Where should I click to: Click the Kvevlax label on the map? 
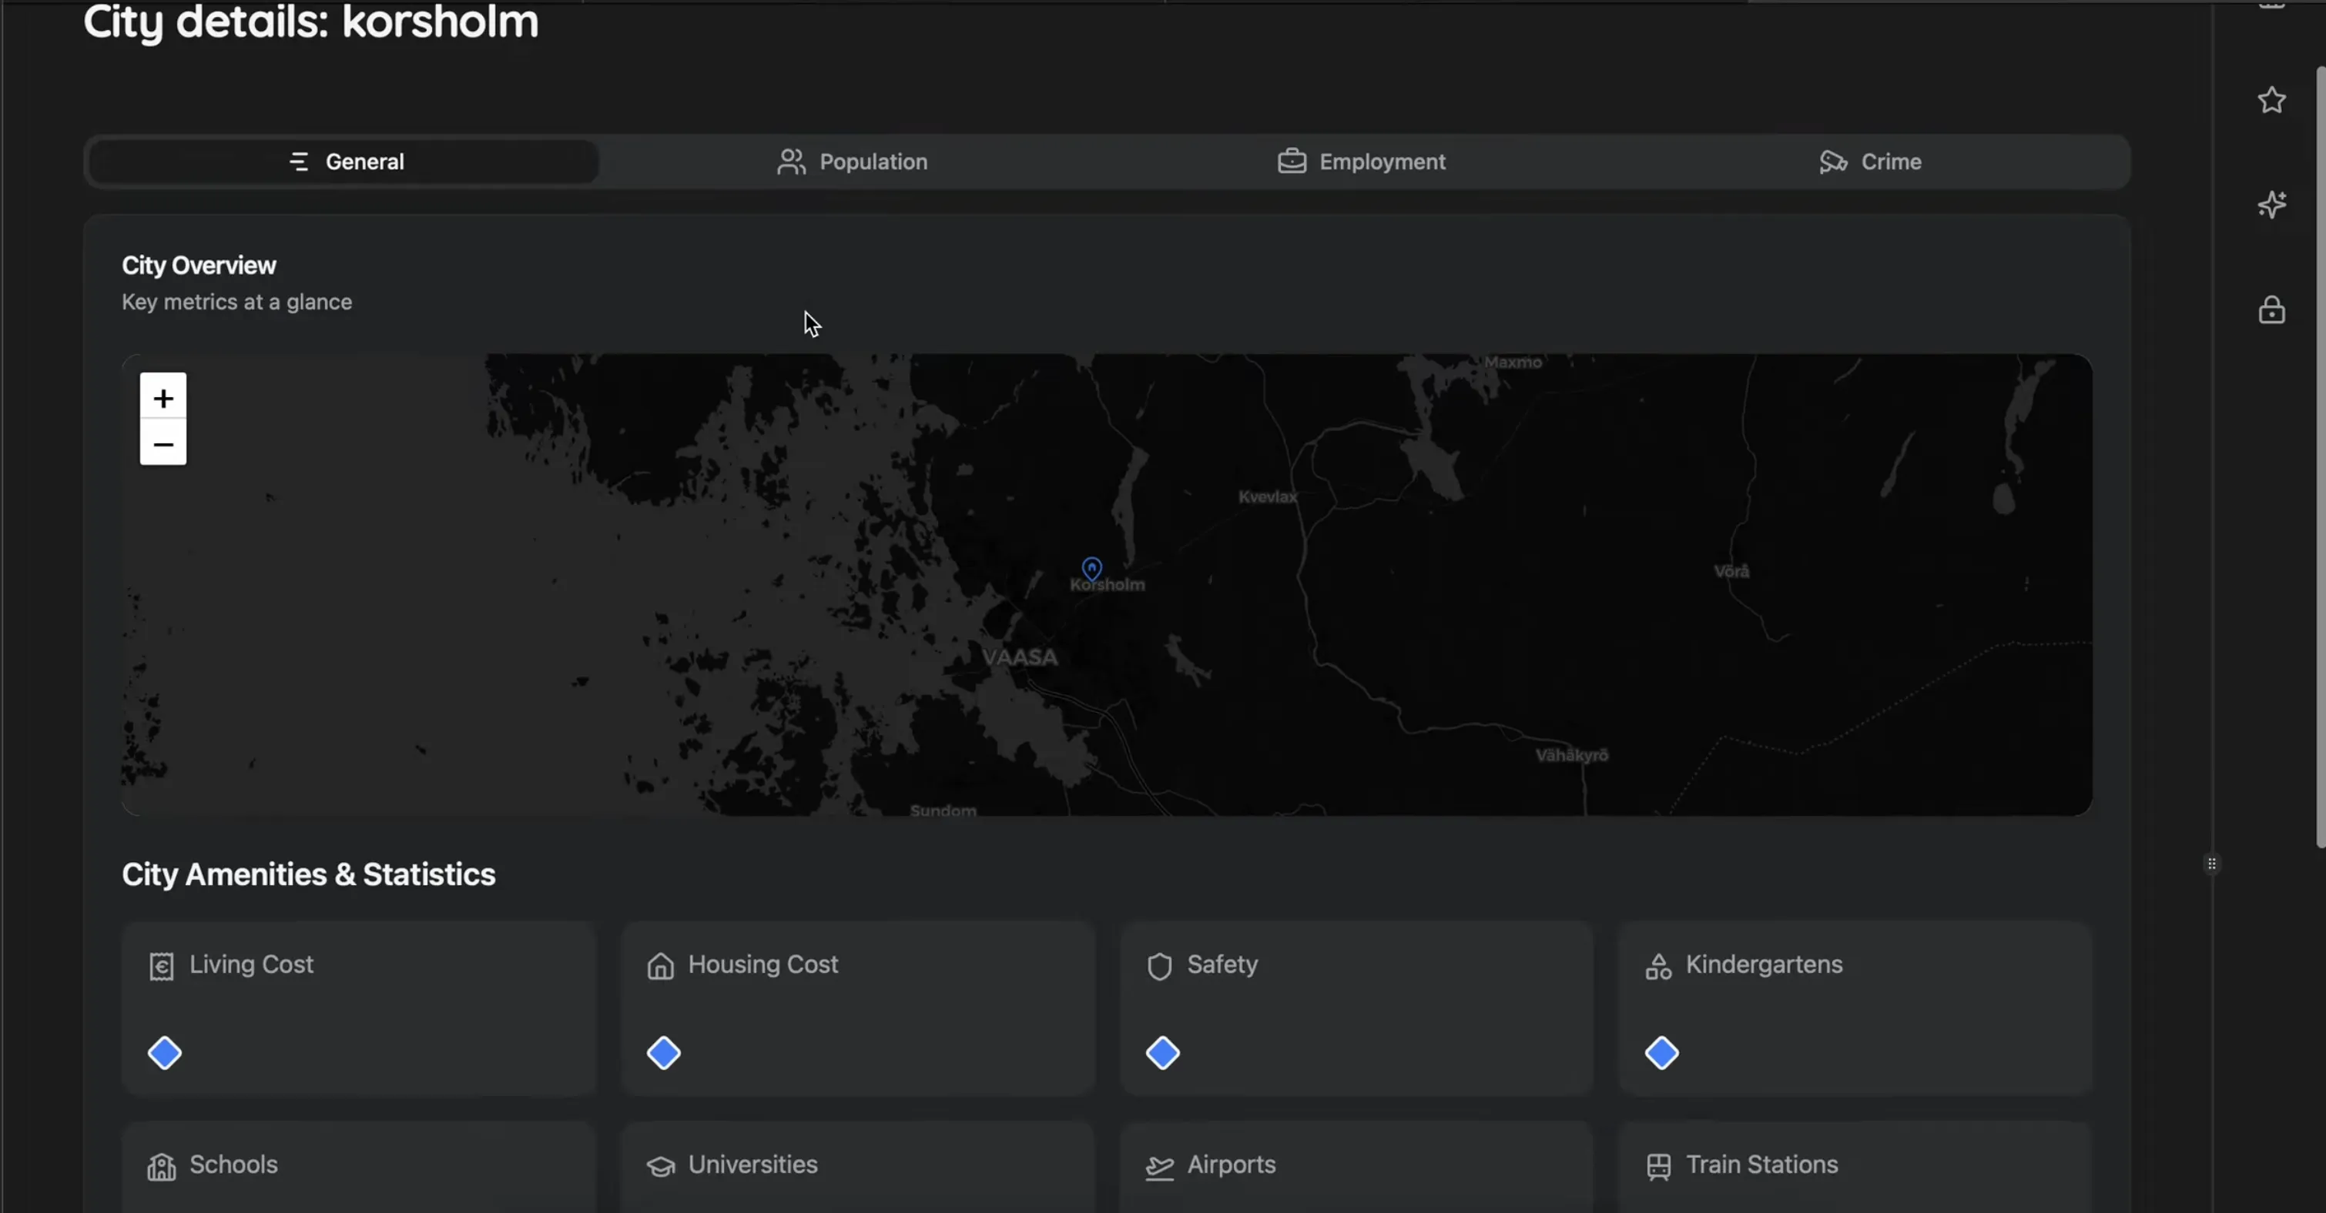[x=1268, y=496]
